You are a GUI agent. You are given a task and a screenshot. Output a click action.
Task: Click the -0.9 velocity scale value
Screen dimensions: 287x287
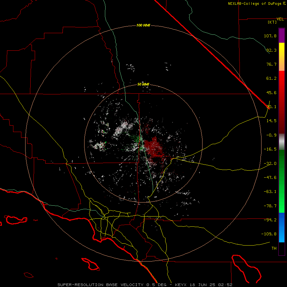271,135
